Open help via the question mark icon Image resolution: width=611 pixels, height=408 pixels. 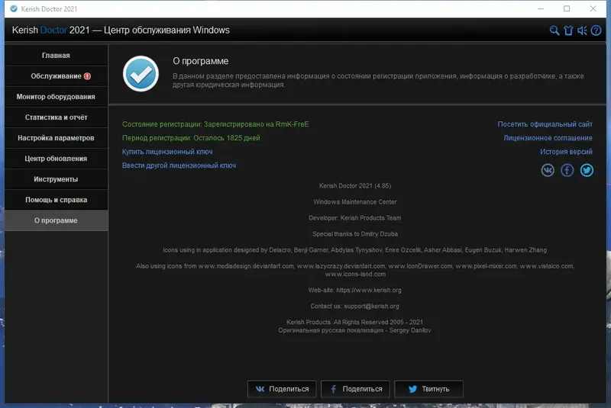pyautogui.click(x=596, y=31)
